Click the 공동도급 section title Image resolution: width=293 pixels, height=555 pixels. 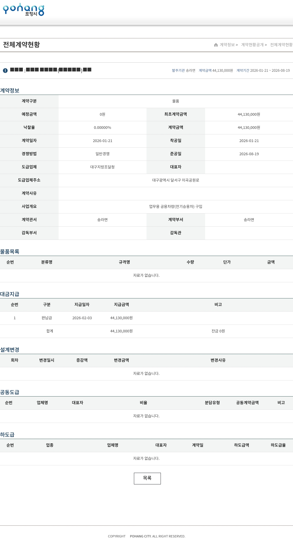(10, 392)
